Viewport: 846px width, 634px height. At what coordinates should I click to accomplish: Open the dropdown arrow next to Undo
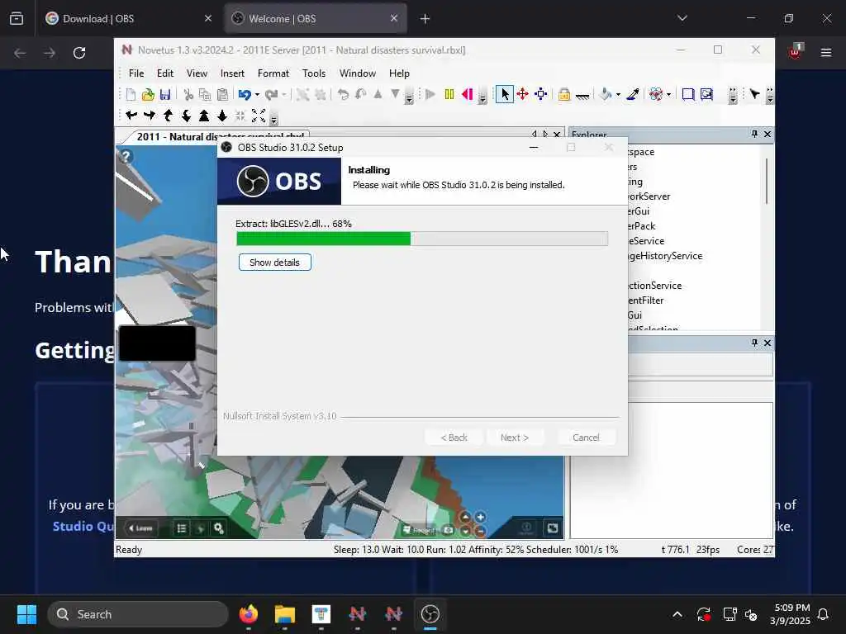click(x=257, y=95)
